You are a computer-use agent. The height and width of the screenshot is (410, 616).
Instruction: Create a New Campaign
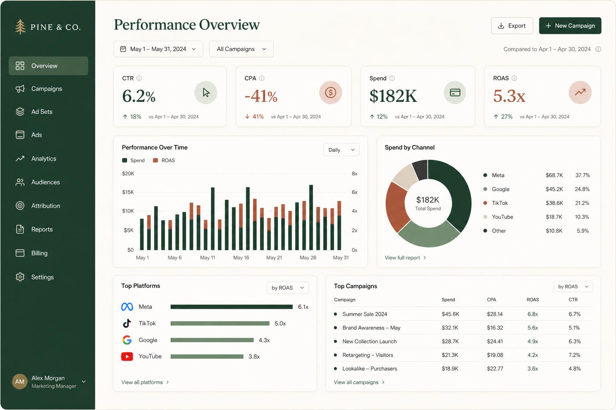coord(570,26)
